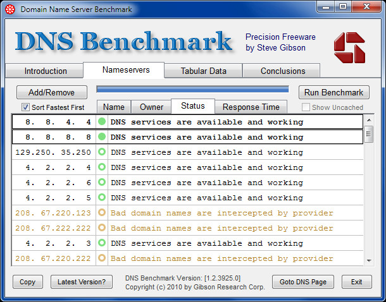Click green status dot for 8.8.8.8
Screen dimensions: 386x302
point(102,136)
